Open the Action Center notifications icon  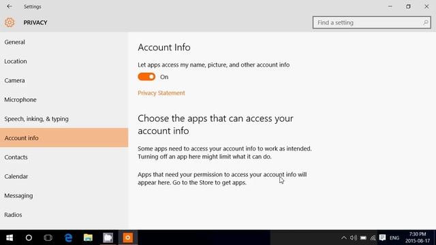pos(383,238)
